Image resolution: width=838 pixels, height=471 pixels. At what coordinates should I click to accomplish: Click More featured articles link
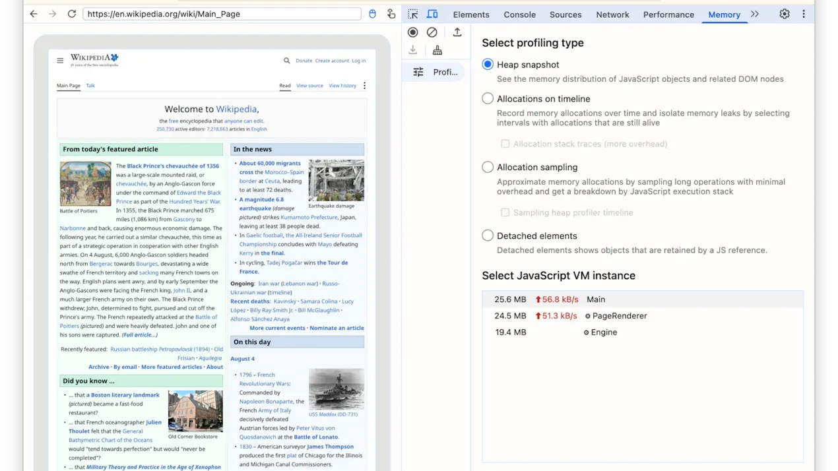171,367
